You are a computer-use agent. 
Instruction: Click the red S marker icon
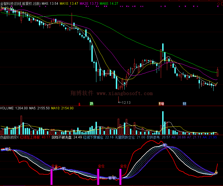(x=79, y=104)
